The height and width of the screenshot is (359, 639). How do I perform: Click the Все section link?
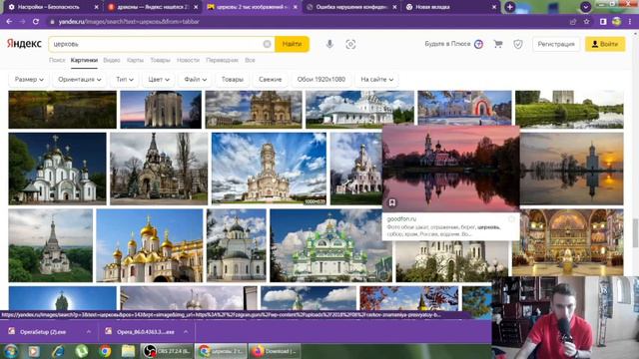click(x=250, y=60)
